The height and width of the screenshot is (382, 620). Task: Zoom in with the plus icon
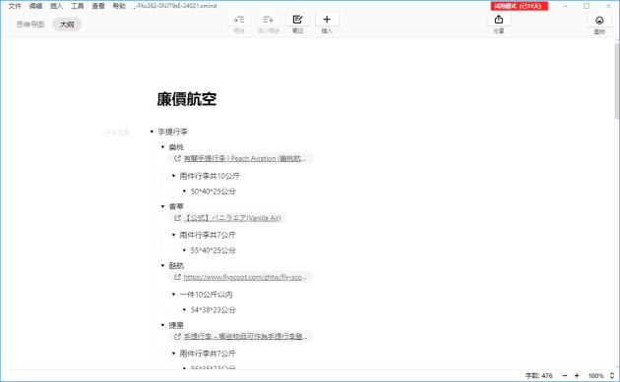(577, 376)
